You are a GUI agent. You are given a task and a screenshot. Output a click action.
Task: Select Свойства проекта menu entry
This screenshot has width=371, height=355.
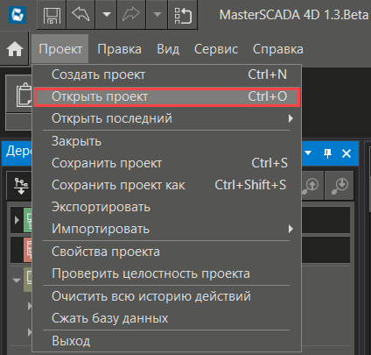point(166,252)
